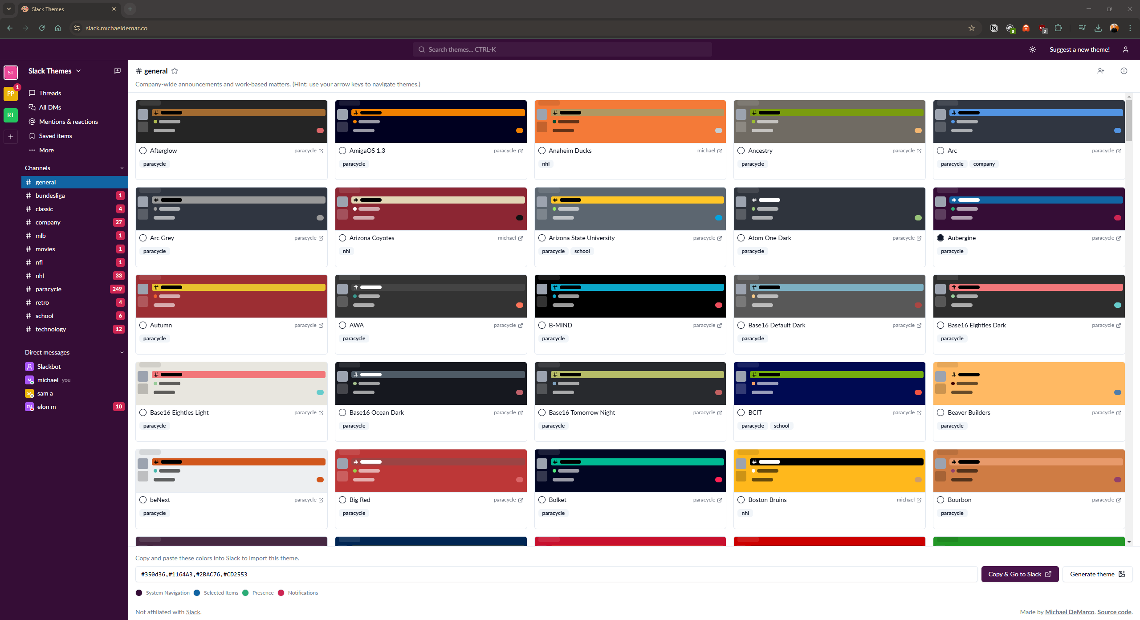Go to browser home page icon

point(58,28)
